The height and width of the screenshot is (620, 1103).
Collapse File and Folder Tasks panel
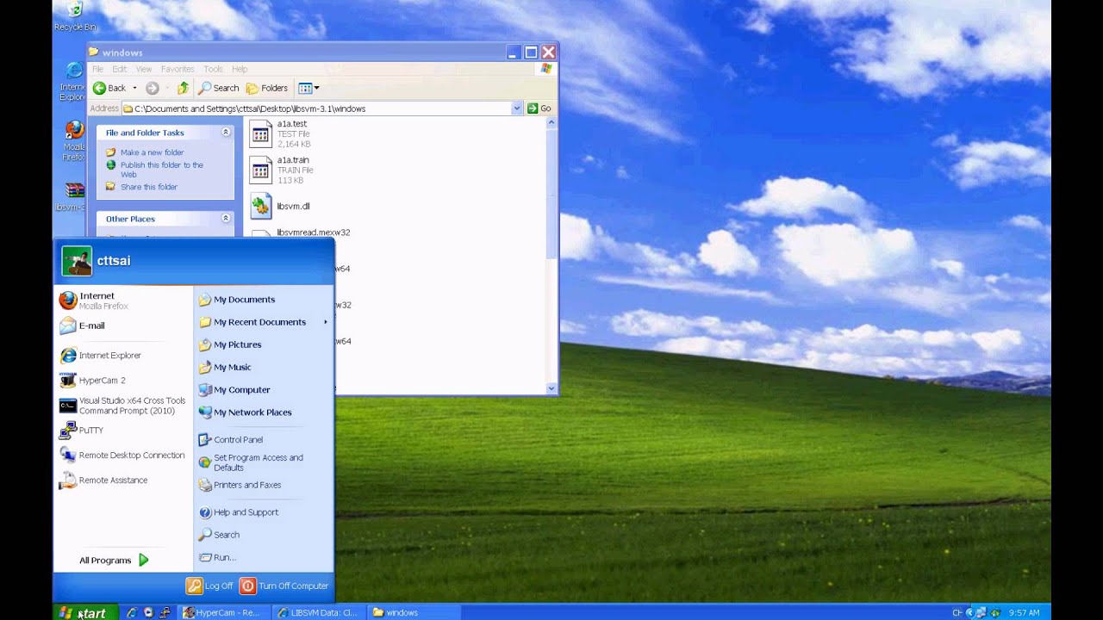(226, 133)
